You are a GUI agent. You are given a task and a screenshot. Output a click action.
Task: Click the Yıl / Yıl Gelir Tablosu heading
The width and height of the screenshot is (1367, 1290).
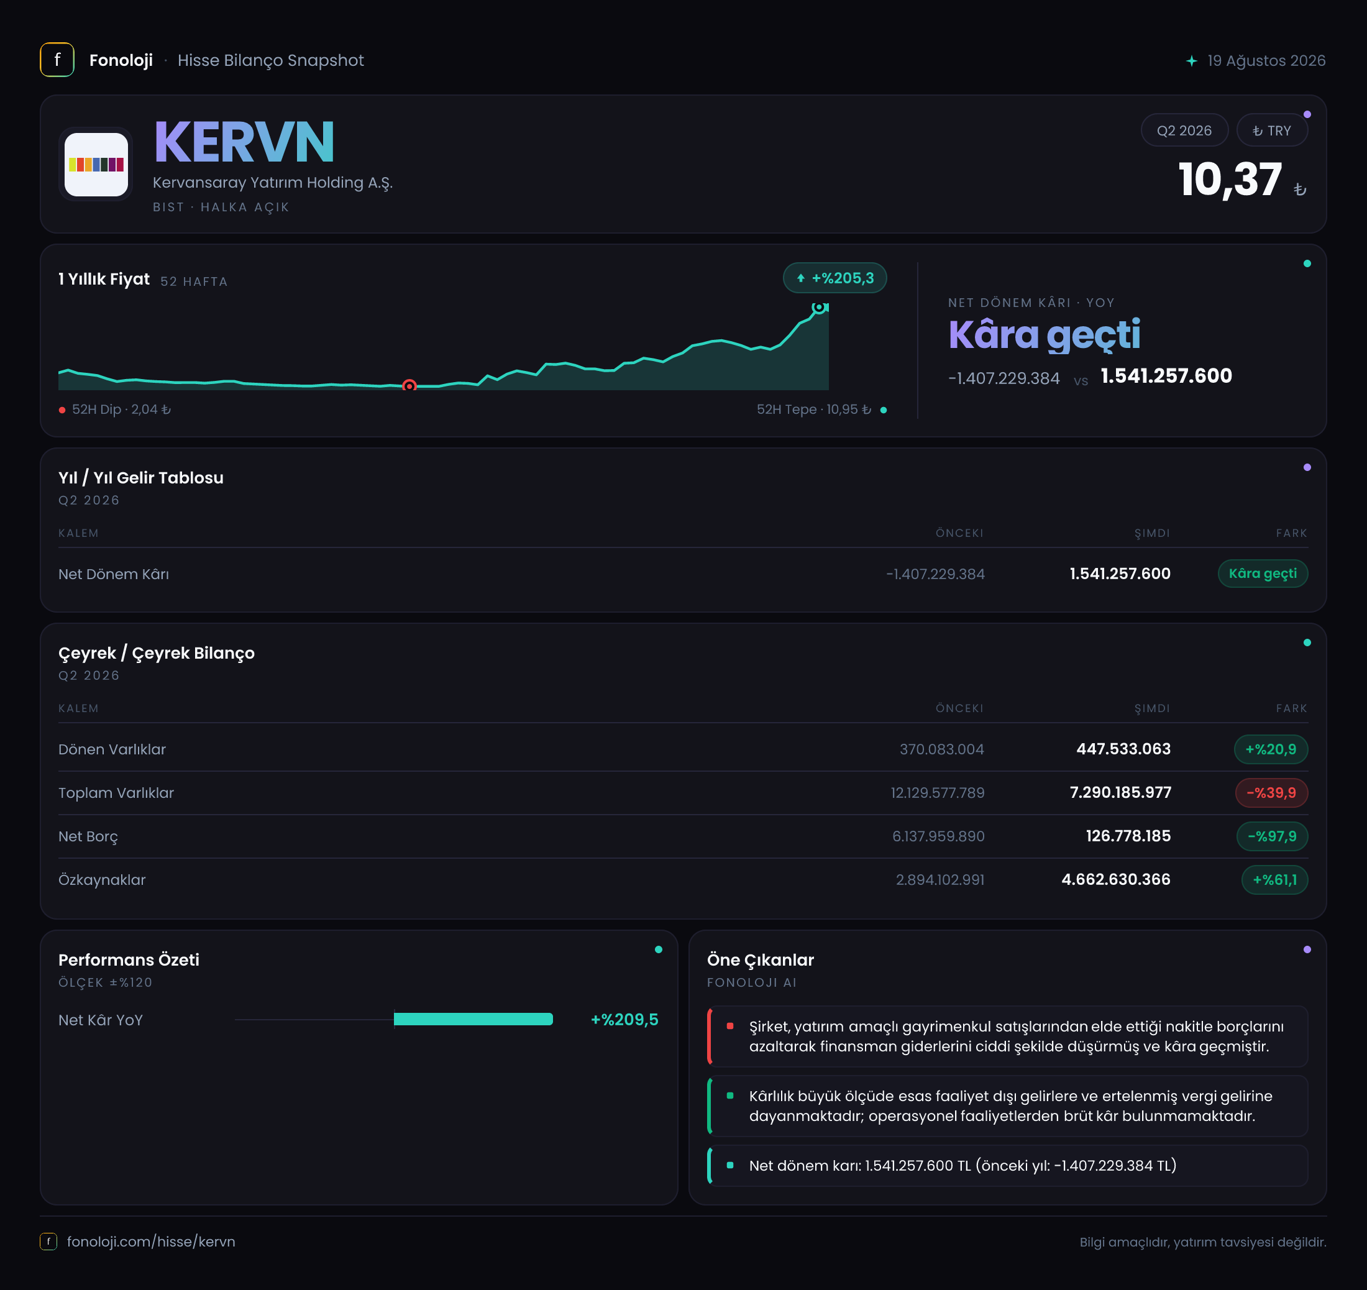point(141,477)
